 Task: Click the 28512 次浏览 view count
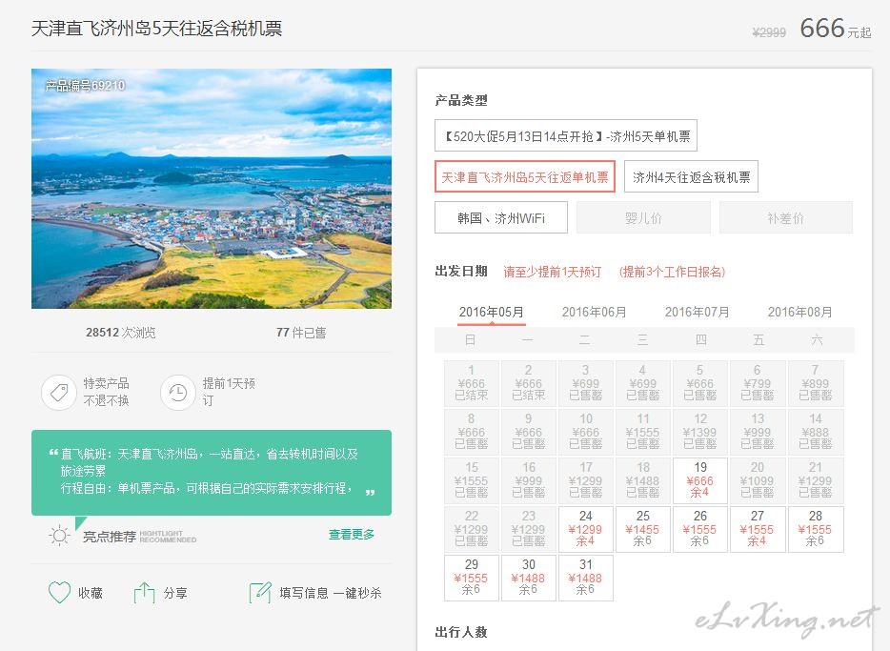pos(120,333)
